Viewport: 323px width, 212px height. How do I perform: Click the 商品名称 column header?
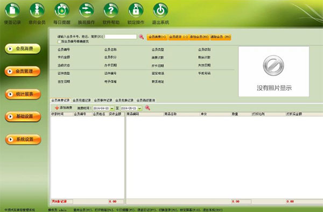pos(182,114)
